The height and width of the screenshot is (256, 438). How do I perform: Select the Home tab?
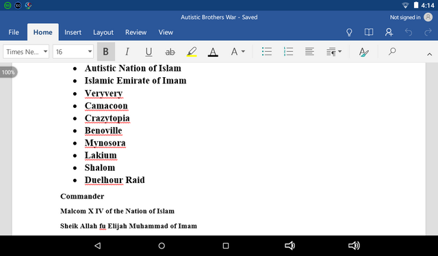click(42, 32)
